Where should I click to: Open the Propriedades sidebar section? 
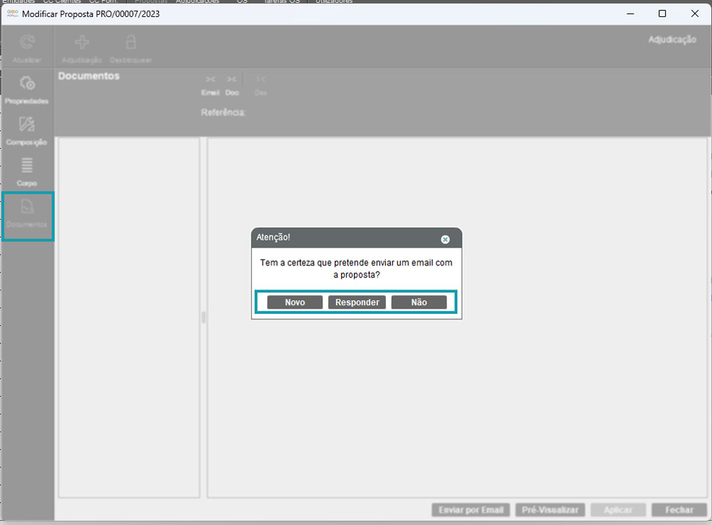pyautogui.click(x=27, y=85)
